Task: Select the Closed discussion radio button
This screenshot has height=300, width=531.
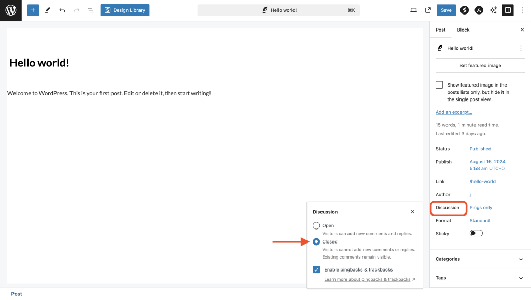Action: pos(316,242)
